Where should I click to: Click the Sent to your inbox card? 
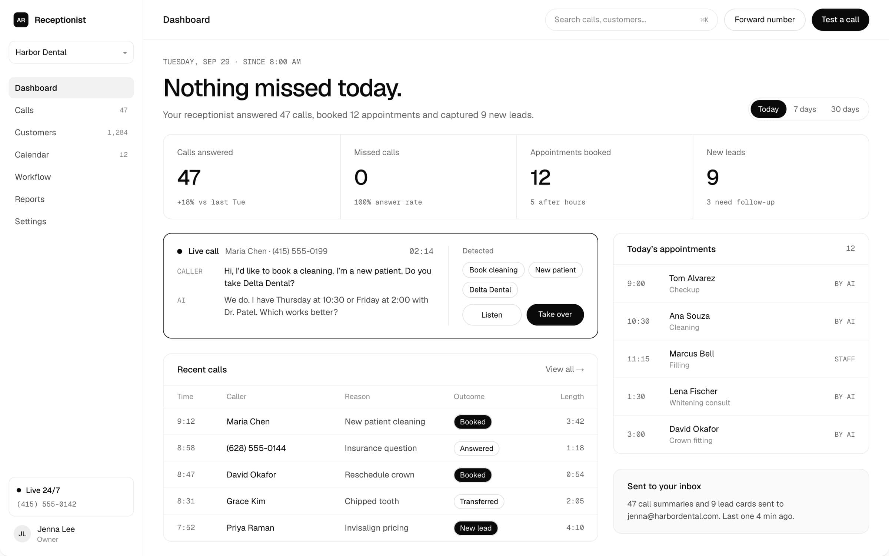pyautogui.click(x=741, y=502)
